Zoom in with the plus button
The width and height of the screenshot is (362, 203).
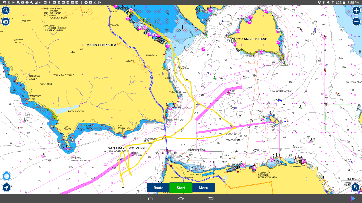pos(356,10)
